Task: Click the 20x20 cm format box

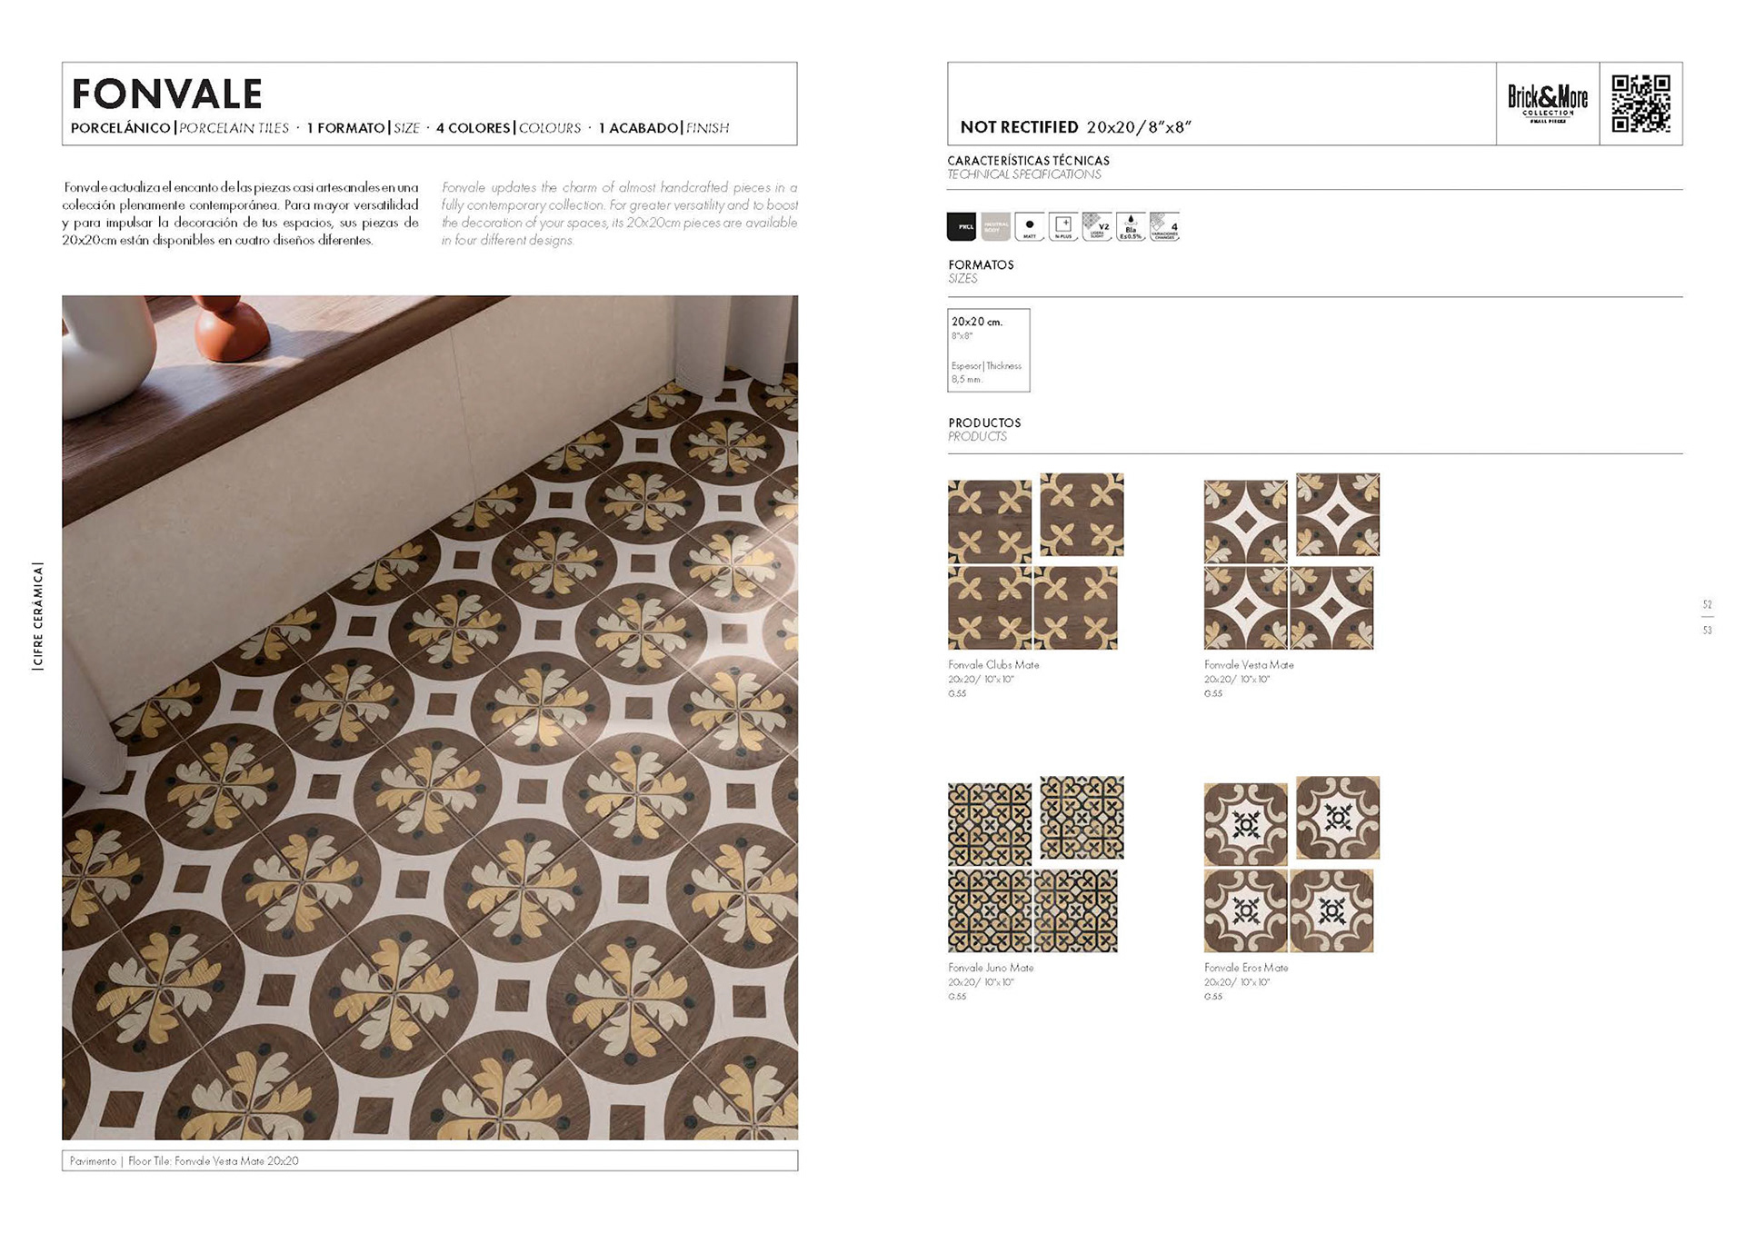Action: [989, 351]
